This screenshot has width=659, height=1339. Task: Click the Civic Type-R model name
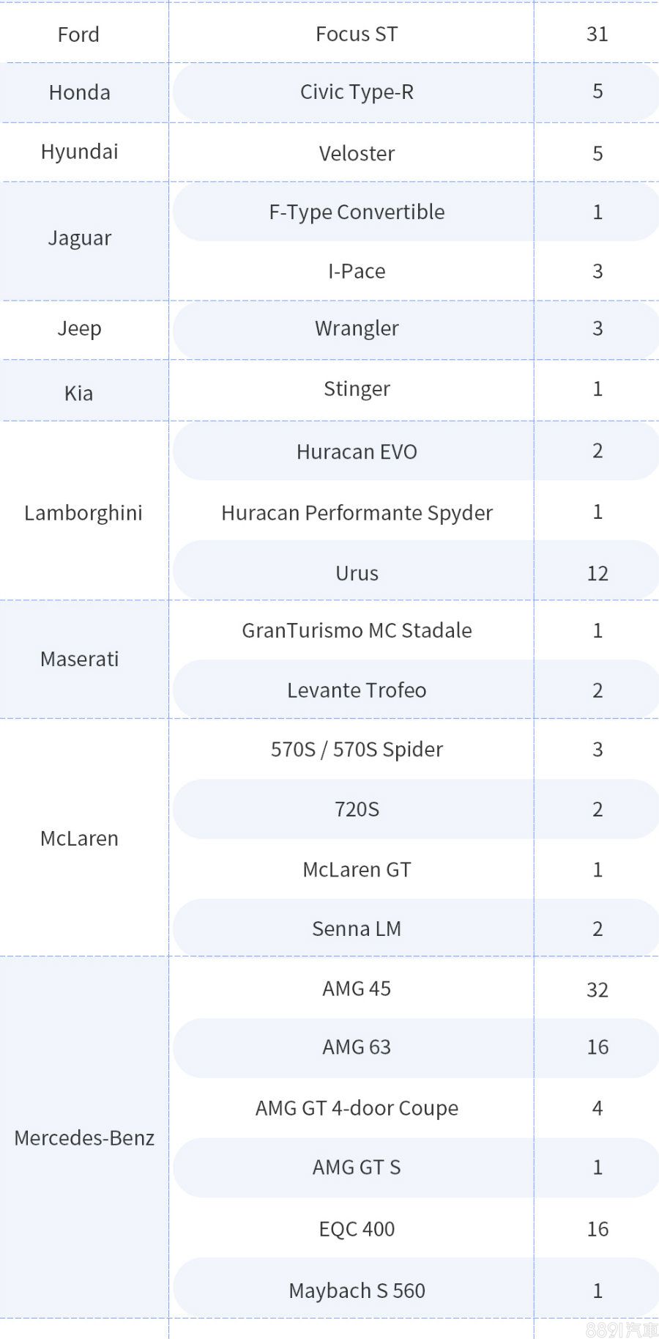357,92
